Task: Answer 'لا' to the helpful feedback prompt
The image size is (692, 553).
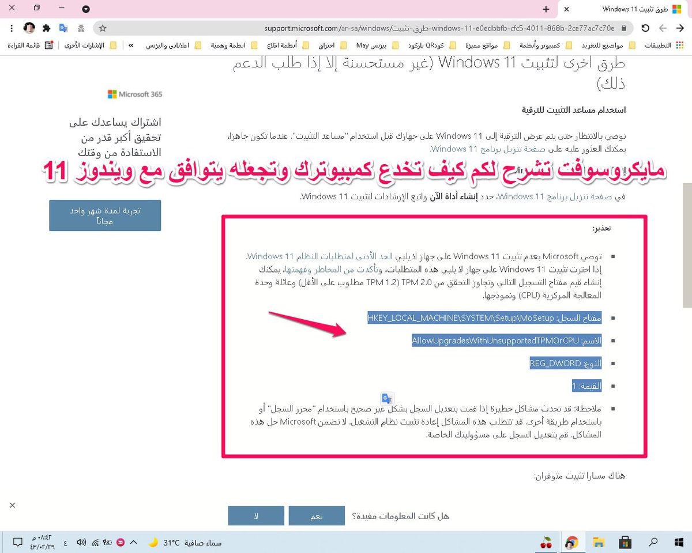Action: 256,516
